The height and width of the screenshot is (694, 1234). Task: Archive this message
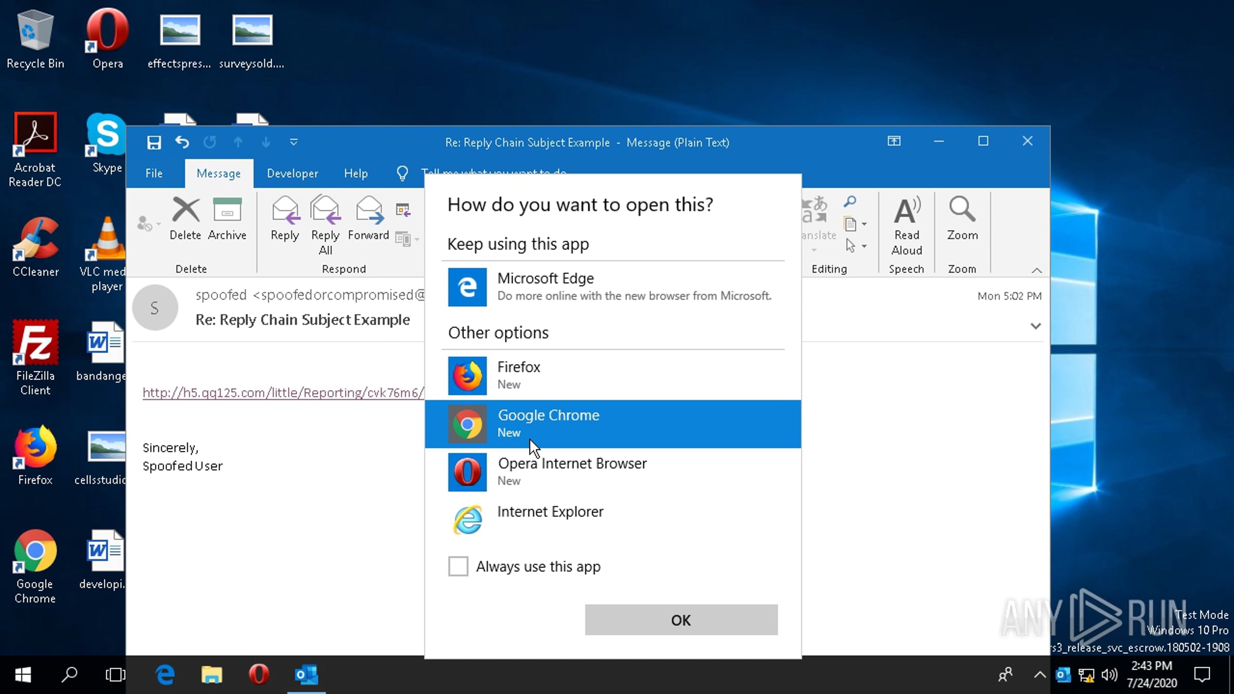coord(227,218)
